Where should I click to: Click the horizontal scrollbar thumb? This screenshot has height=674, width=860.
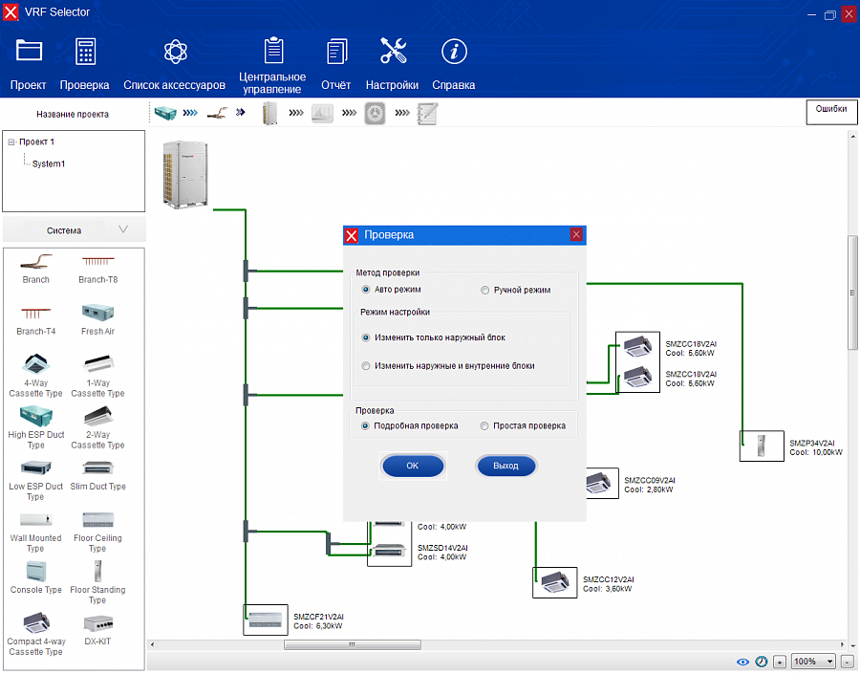pyautogui.click(x=353, y=644)
